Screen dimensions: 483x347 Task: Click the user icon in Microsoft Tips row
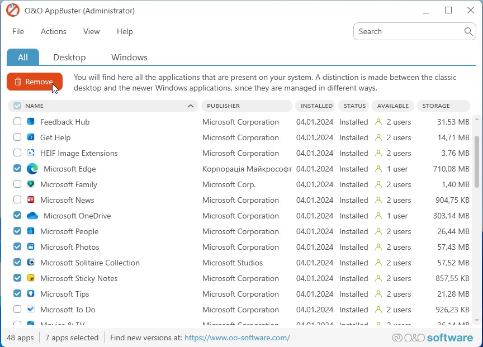click(x=378, y=294)
